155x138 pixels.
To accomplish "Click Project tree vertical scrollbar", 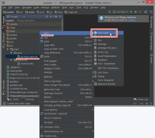I will (62, 25).
